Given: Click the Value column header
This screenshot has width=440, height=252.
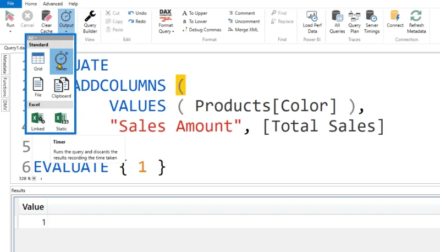Looking at the screenshot, I should [33, 207].
